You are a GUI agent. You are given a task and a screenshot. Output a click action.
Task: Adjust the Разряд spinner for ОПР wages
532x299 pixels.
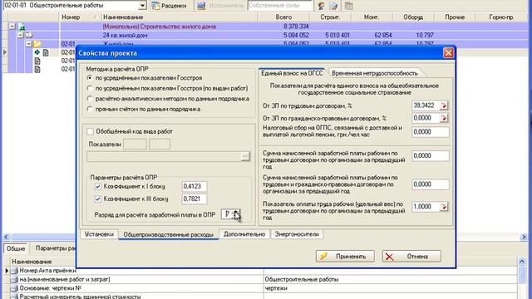click(x=236, y=214)
